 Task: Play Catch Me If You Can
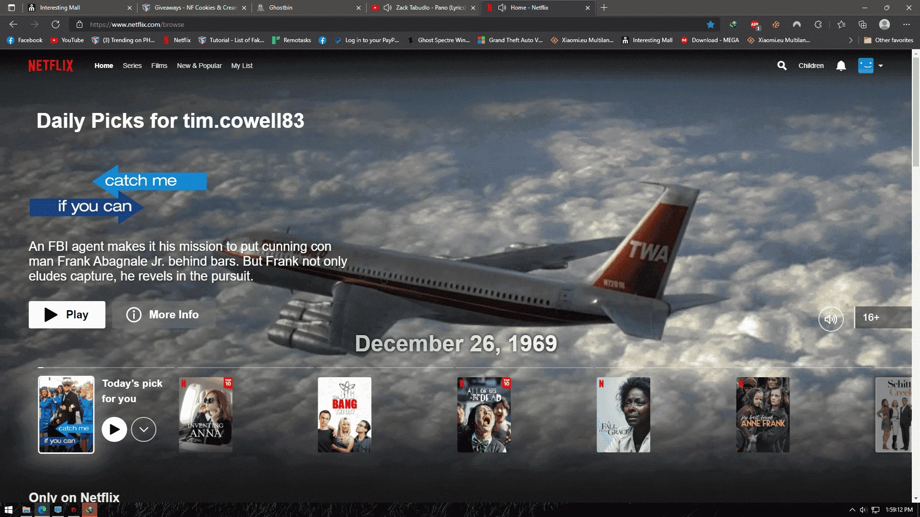[67, 315]
